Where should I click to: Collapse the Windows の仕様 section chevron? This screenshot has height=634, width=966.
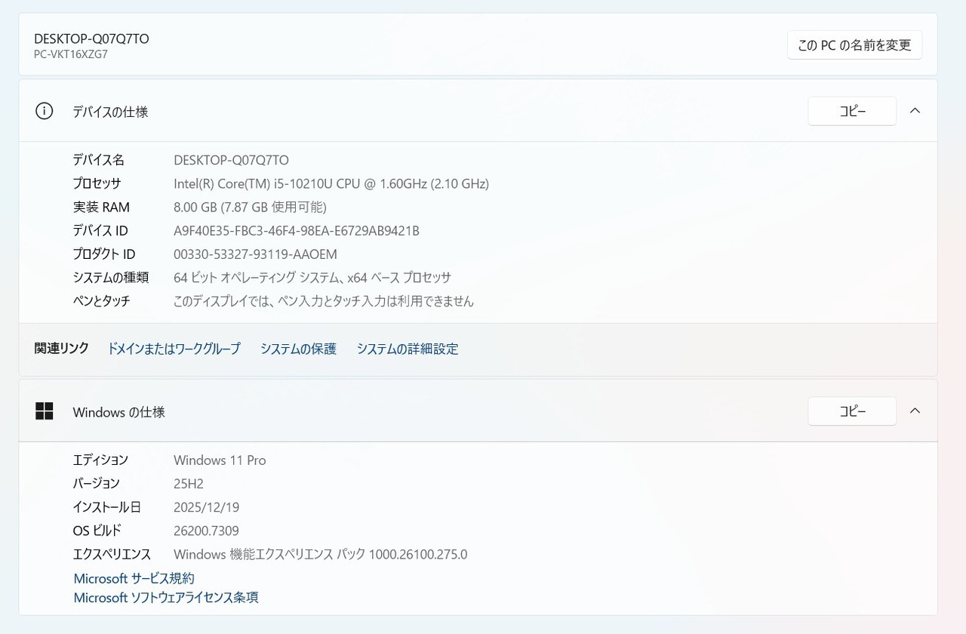pos(915,411)
